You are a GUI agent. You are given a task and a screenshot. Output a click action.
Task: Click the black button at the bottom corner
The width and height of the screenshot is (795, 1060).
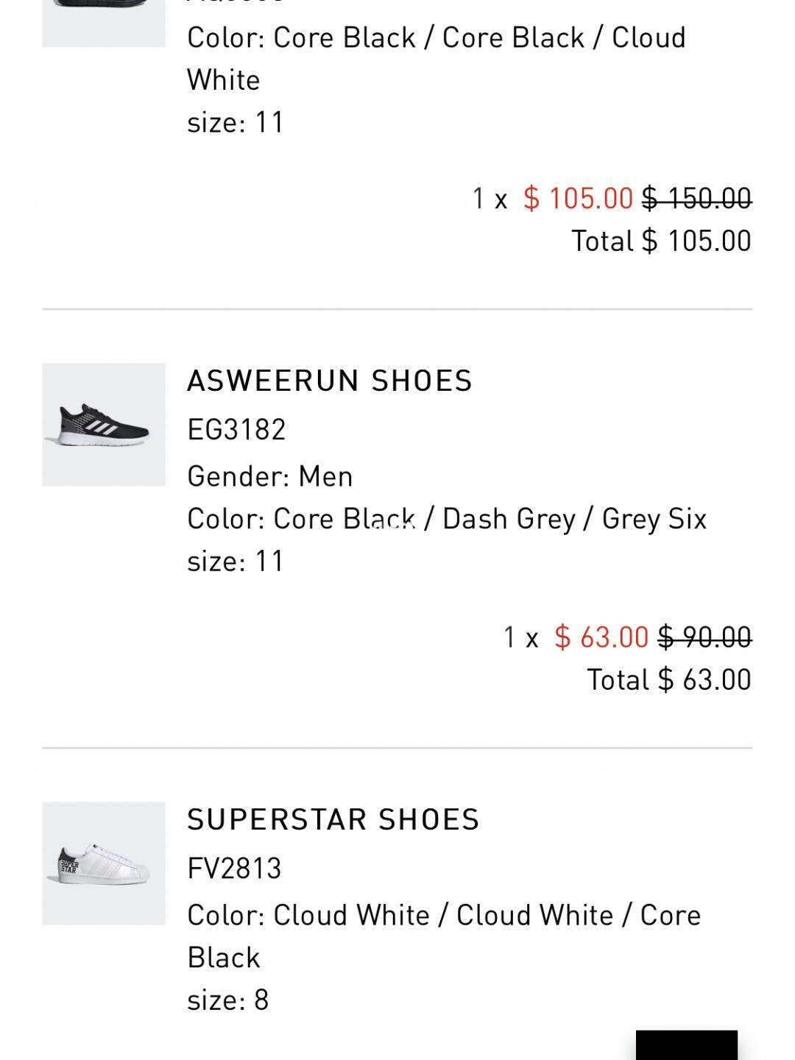(x=687, y=1045)
